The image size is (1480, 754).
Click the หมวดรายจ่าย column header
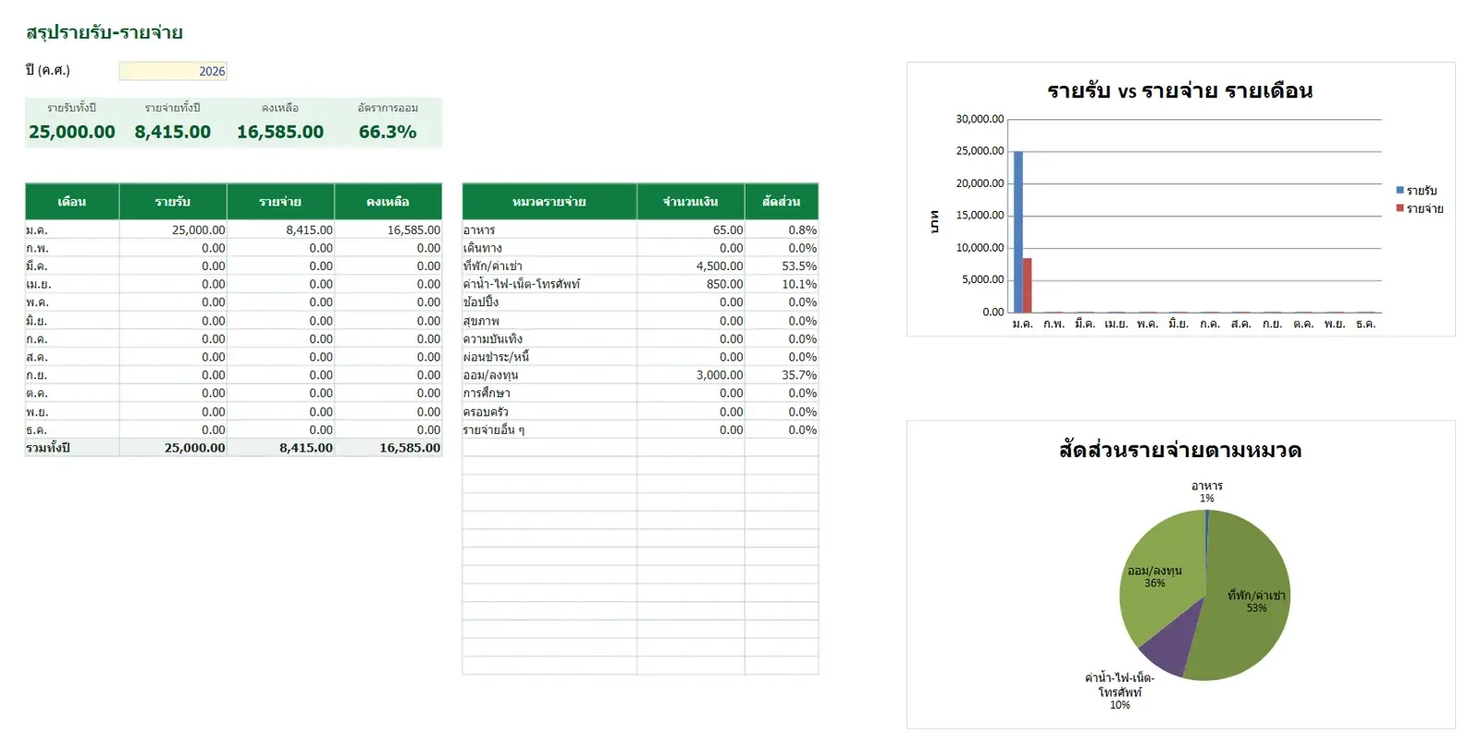[x=549, y=202]
